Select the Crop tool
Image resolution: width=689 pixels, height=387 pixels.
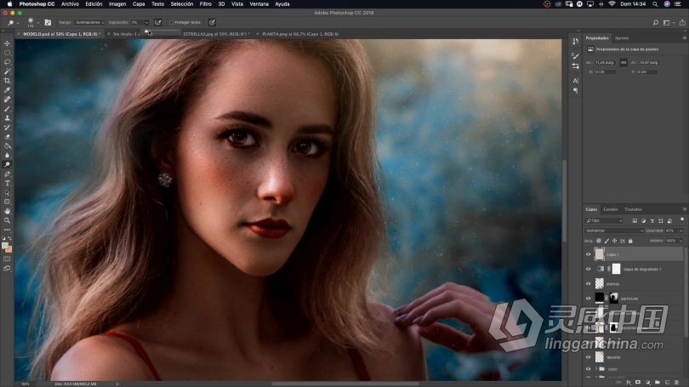(7, 81)
